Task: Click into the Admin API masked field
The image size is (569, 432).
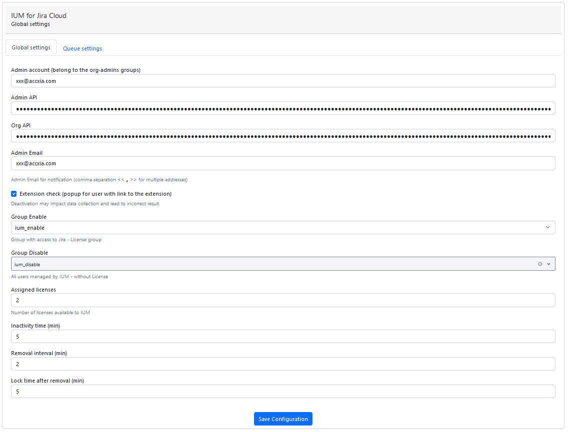Action: click(283, 108)
